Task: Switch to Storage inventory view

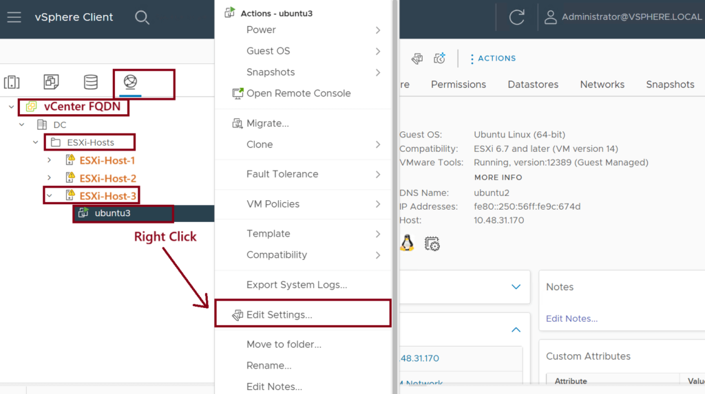Action: click(91, 82)
